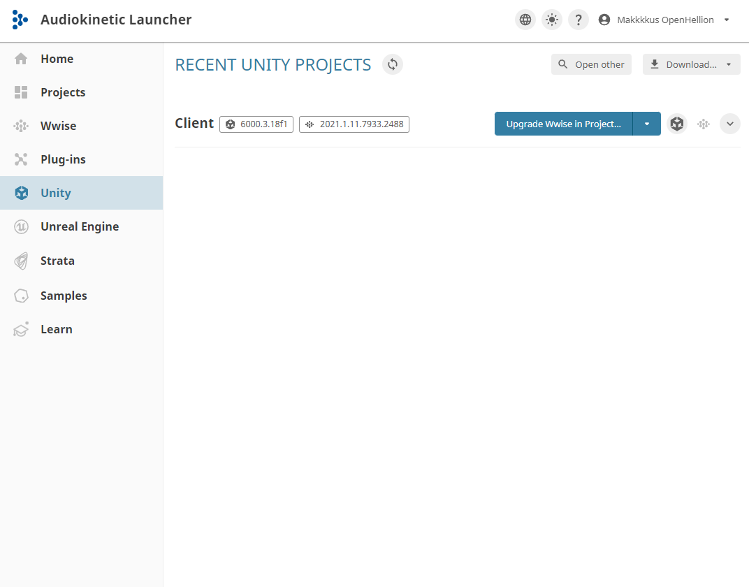Screen dimensions: 749x587
Task: Expand the Download... dropdown arrow
Action: pos(729,64)
